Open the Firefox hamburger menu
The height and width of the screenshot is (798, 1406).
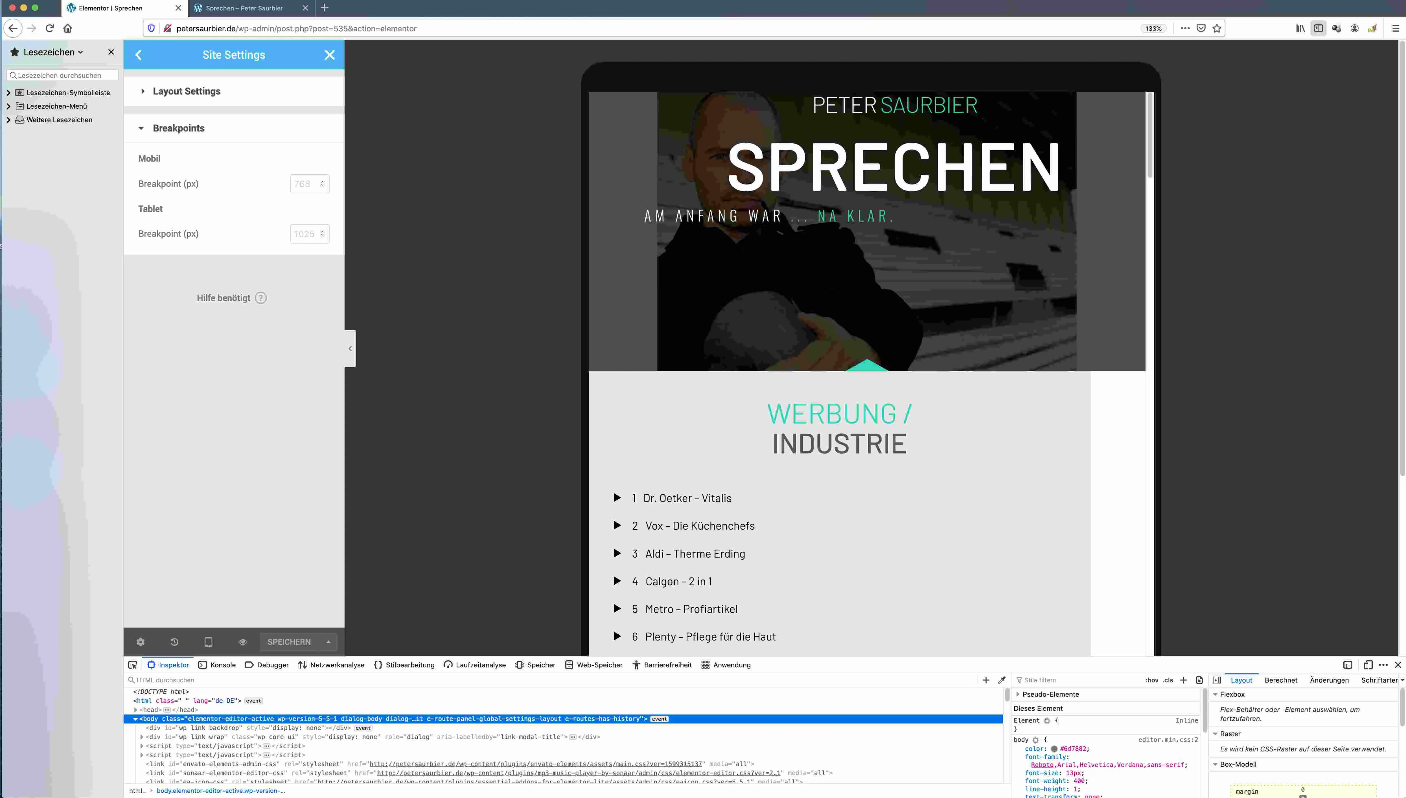[x=1396, y=28]
